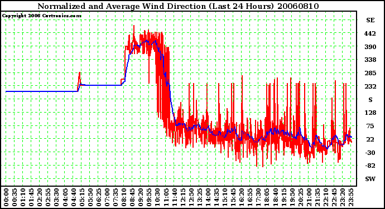Click the '03:30' time label
The image size is (385, 209).
(x=56, y=197)
